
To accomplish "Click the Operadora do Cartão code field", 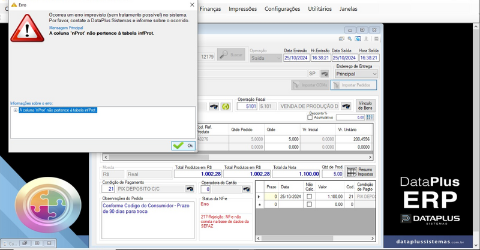I will click(x=206, y=189).
